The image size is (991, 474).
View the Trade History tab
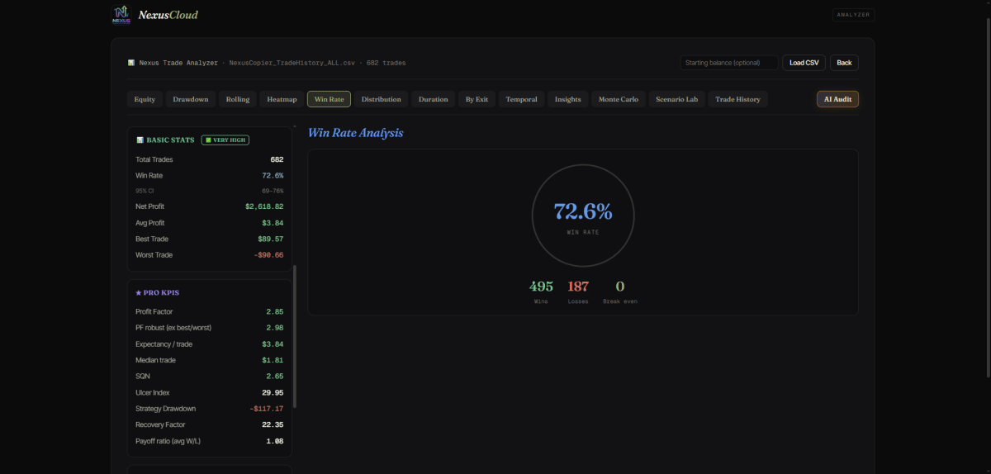point(737,99)
